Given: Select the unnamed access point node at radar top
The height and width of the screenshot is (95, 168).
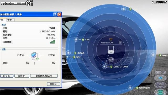Looking at the screenshot, I should [x=124, y=9].
